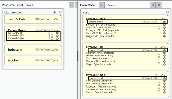Screen dimensions: 172x99
Task: Open the Crew Panel table grid view icon
Action: click(x=102, y=5)
